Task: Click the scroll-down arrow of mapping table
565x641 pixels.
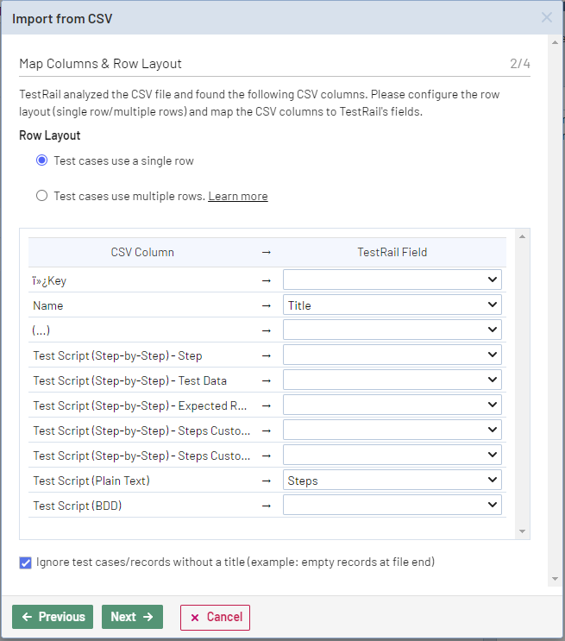Action: pos(522,531)
